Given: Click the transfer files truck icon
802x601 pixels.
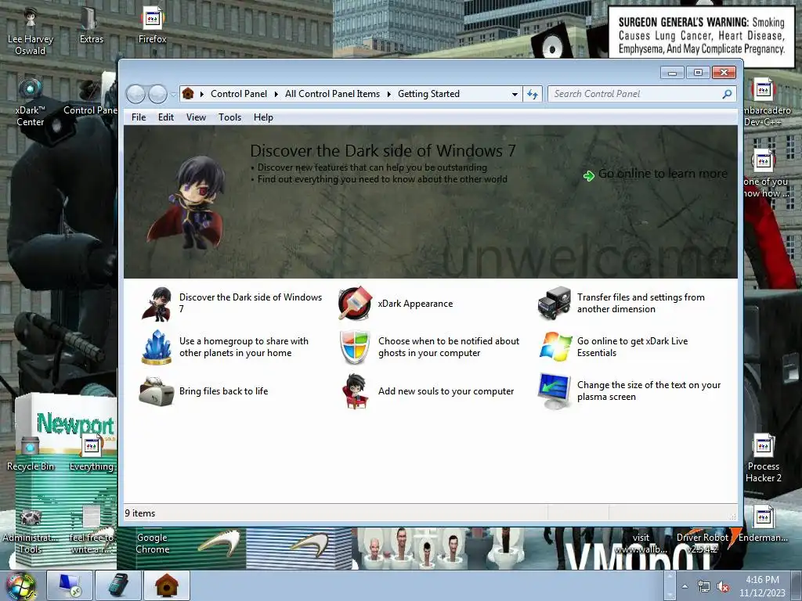Looking at the screenshot, I should coord(555,303).
